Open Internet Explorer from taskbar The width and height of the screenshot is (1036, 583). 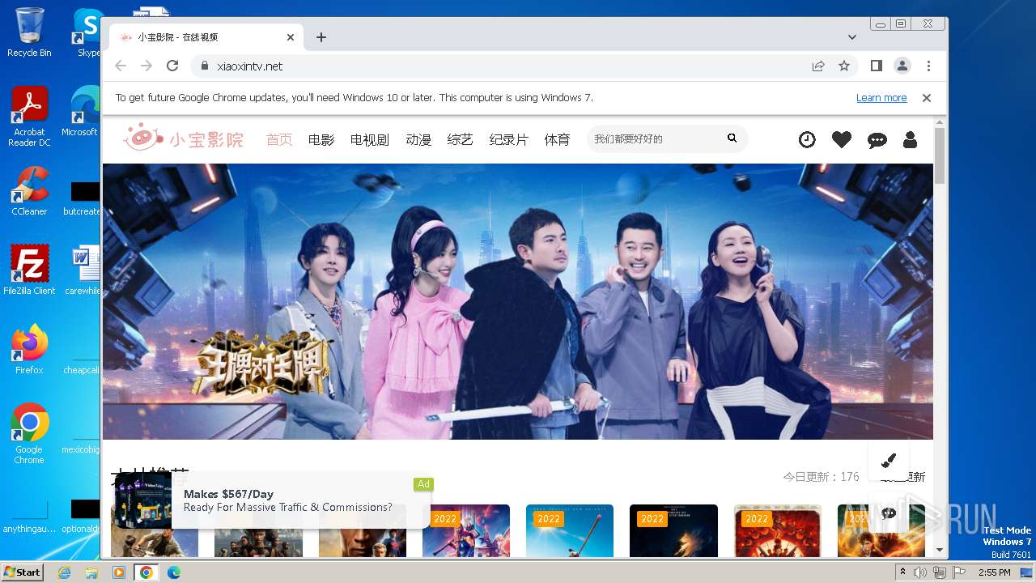[65, 572]
